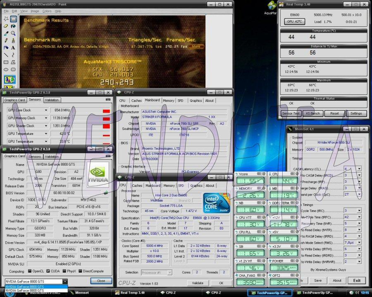Click the Name field showing NVIDIA GeForce 8800 GTS

(x=55, y=164)
